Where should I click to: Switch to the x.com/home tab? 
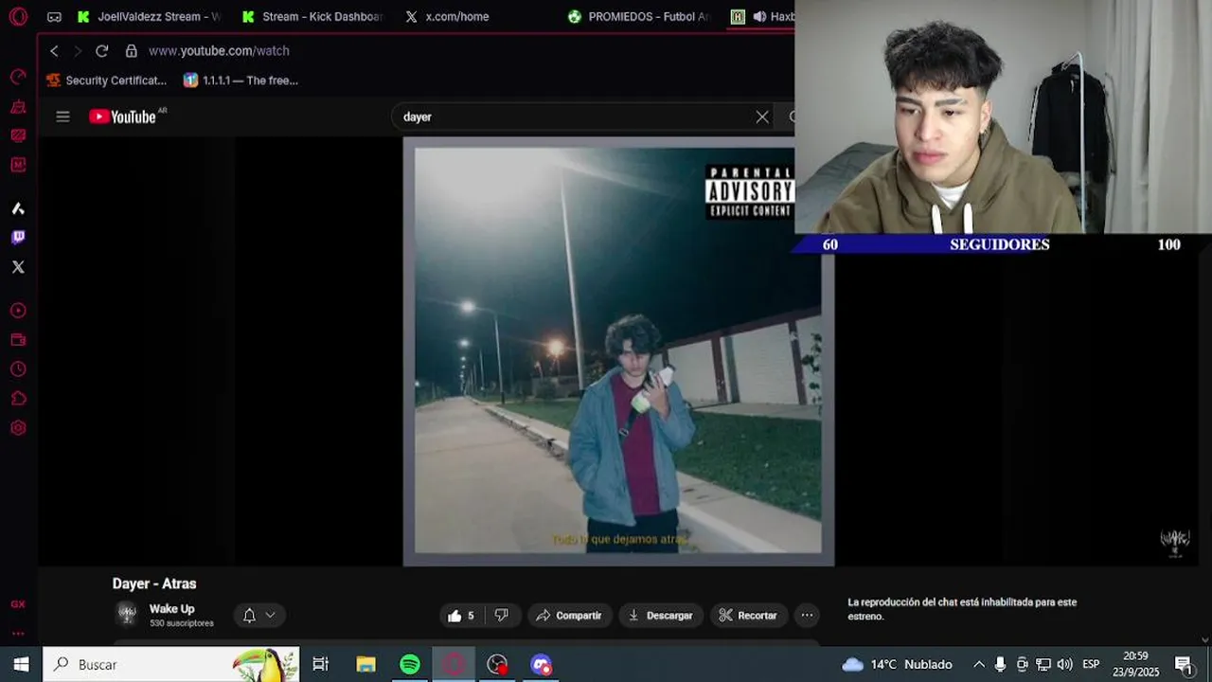point(447,17)
